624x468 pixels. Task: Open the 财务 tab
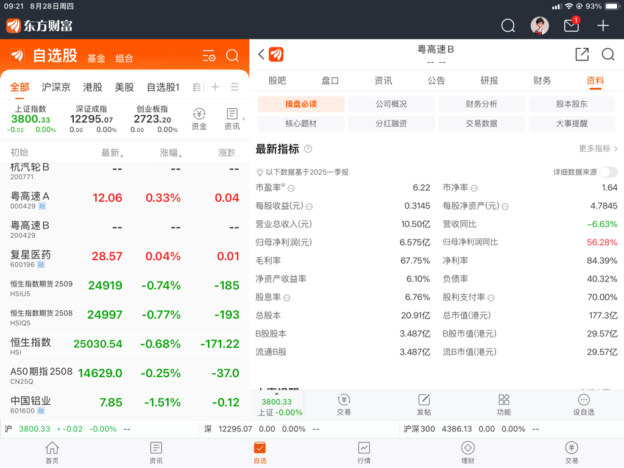click(x=542, y=81)
